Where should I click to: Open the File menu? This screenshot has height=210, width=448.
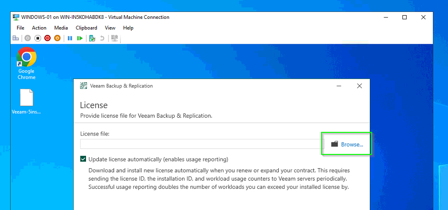tap(20, 28)
